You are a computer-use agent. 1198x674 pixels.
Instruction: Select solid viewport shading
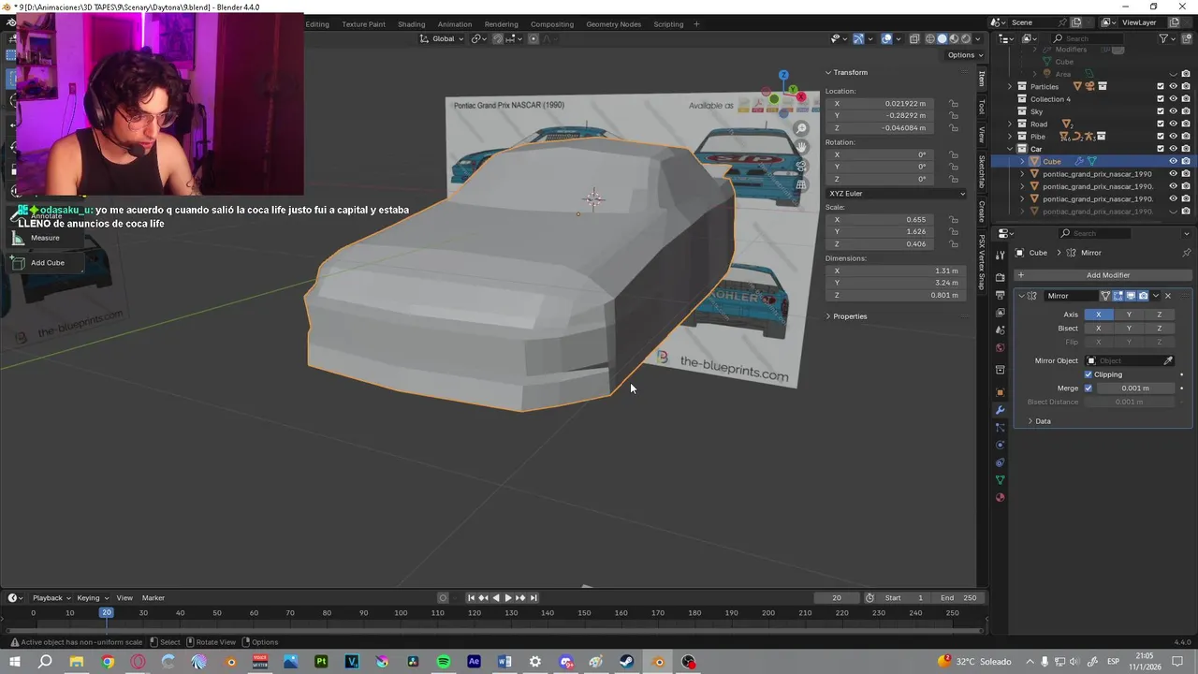pos(942,38)
